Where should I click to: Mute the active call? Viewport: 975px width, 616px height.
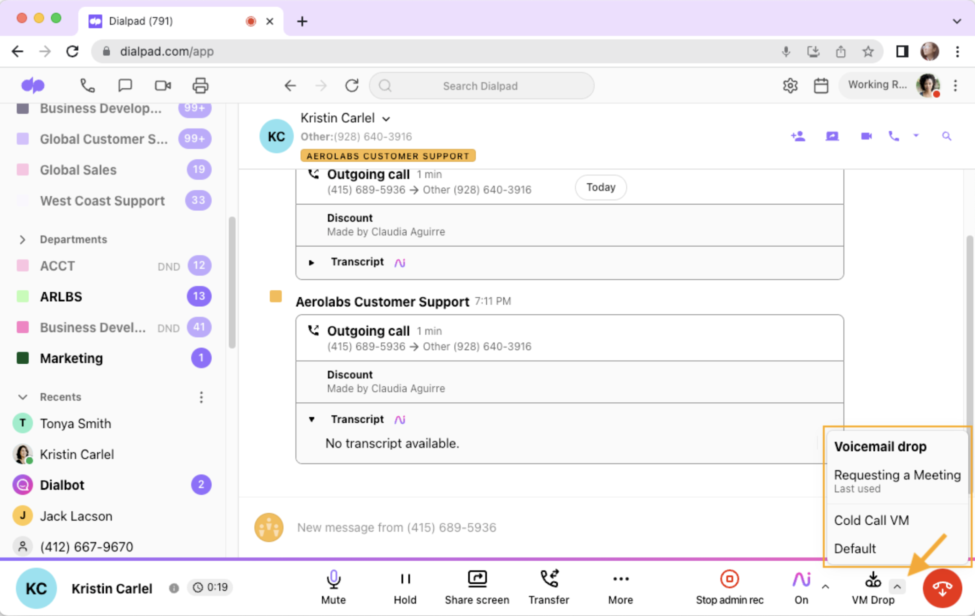point(333,587)
